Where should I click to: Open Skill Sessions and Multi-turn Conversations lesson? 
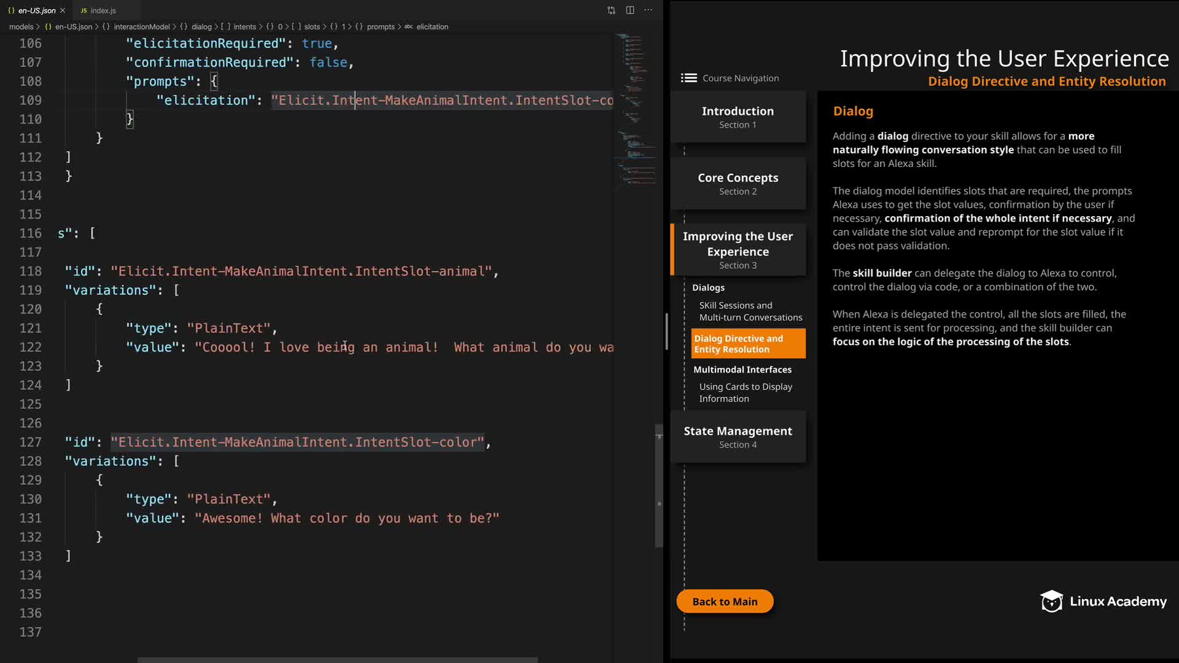pyautogui.click(x=750, y=311)
